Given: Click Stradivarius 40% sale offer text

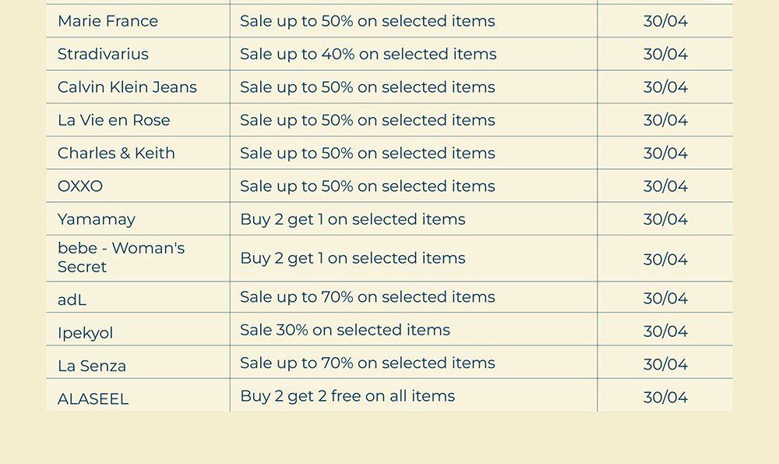Looking at the screenshot, I should (x=368, y=55).
